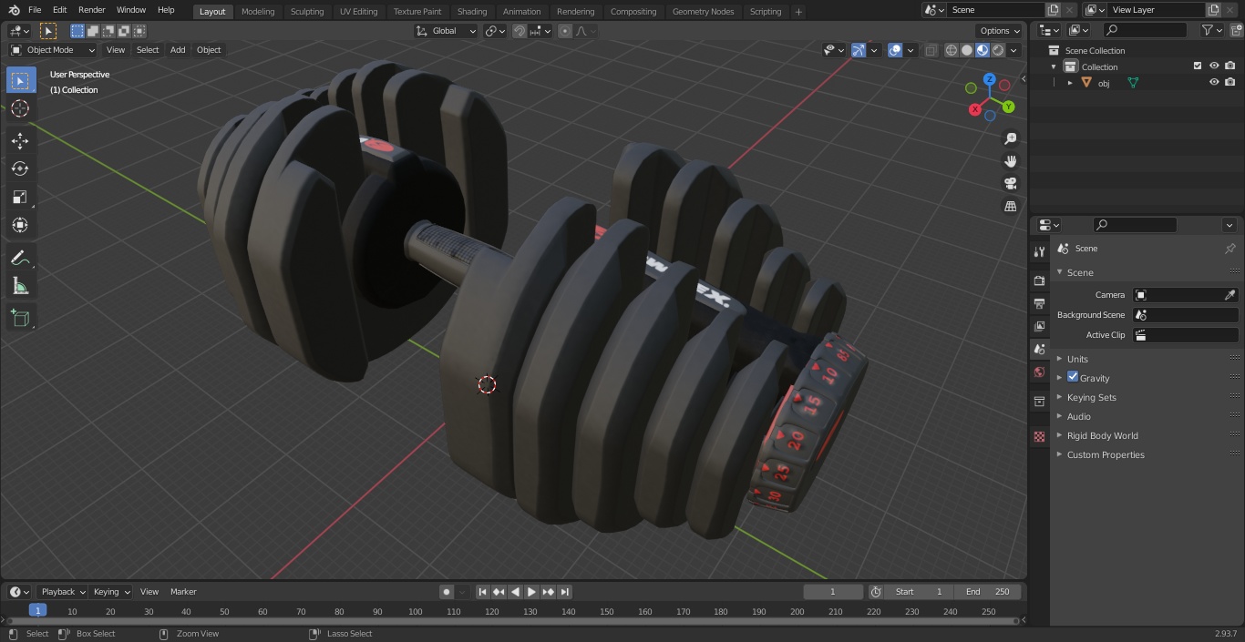Switch to Geometry Nodes workspace tab
1245x642 pixels.
click(703, 11)
